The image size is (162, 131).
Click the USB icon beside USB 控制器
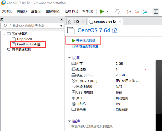click(74, 92)
